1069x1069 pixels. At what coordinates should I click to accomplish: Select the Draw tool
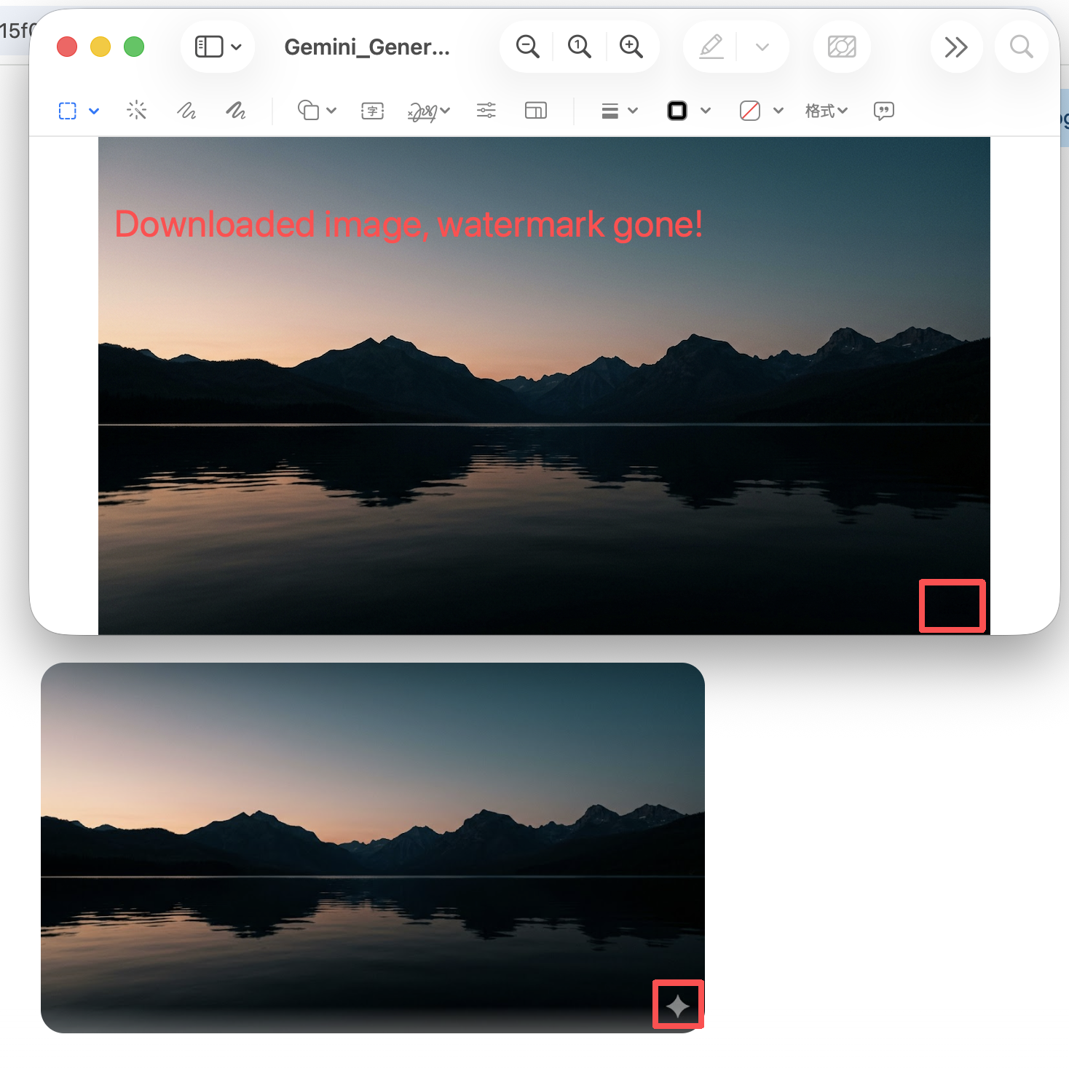[x=236, y=111]
